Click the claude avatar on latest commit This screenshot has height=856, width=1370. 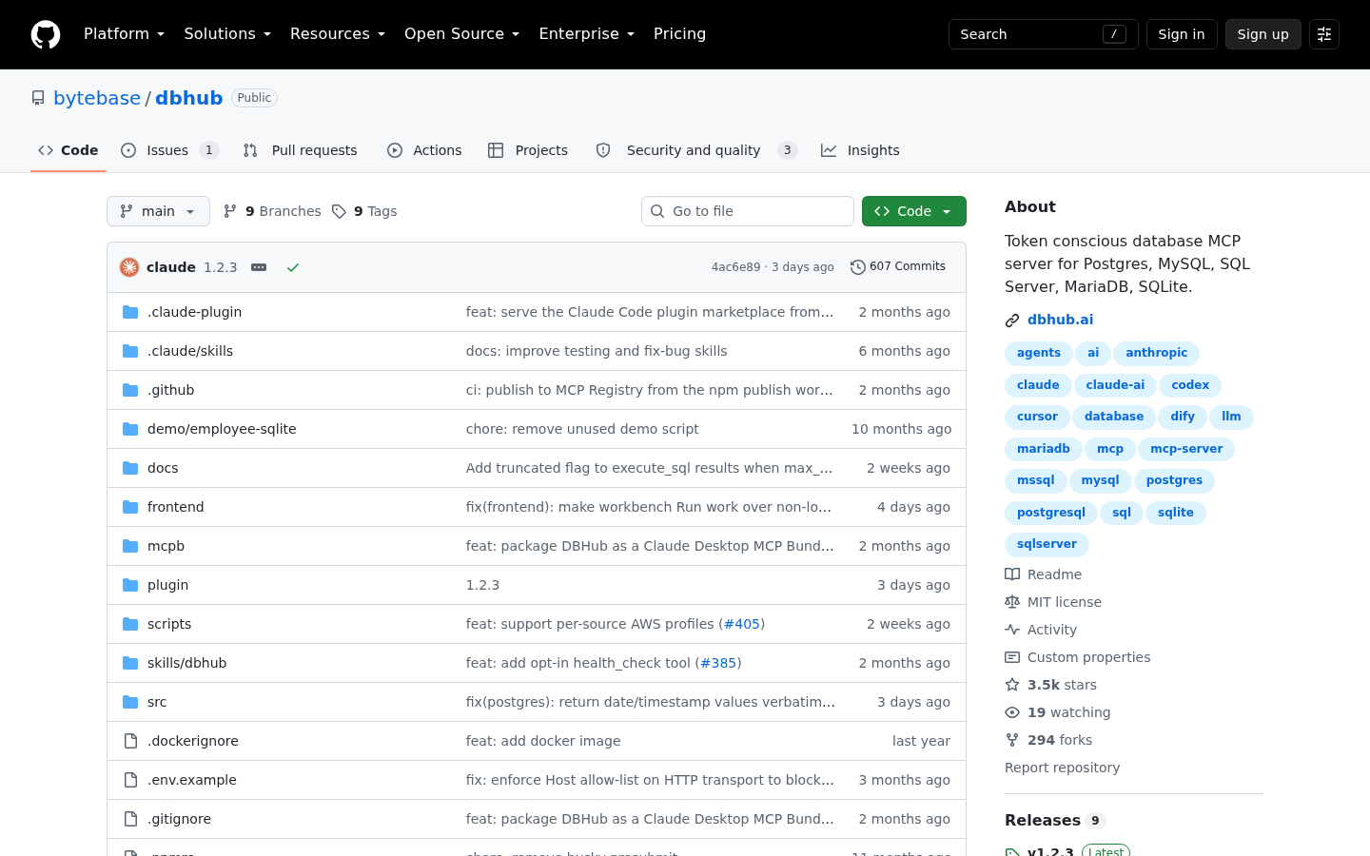[x=129, y=267]
